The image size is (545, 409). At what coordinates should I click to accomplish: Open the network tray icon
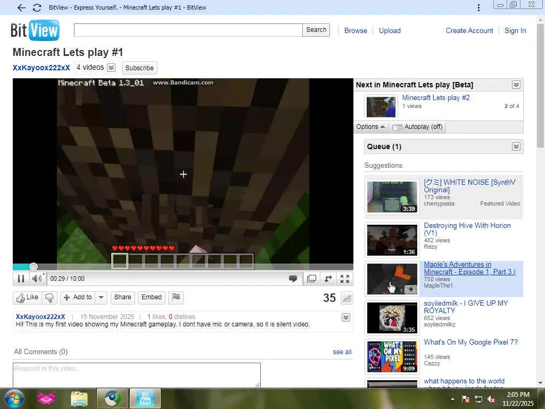(478, 399)
